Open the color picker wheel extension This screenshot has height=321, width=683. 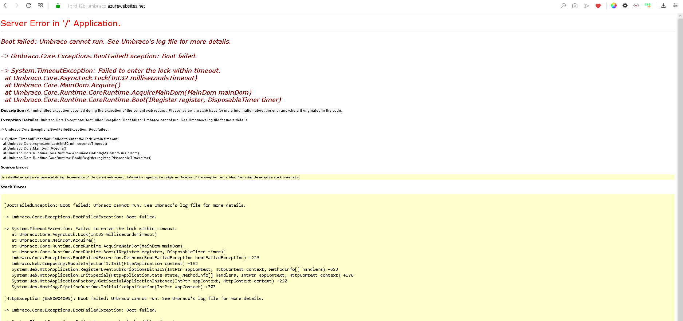pos(614,5)
